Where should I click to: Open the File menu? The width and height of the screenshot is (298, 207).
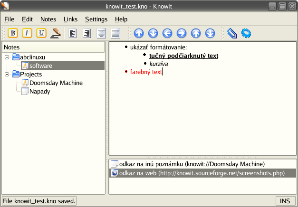tap(9, 19)
